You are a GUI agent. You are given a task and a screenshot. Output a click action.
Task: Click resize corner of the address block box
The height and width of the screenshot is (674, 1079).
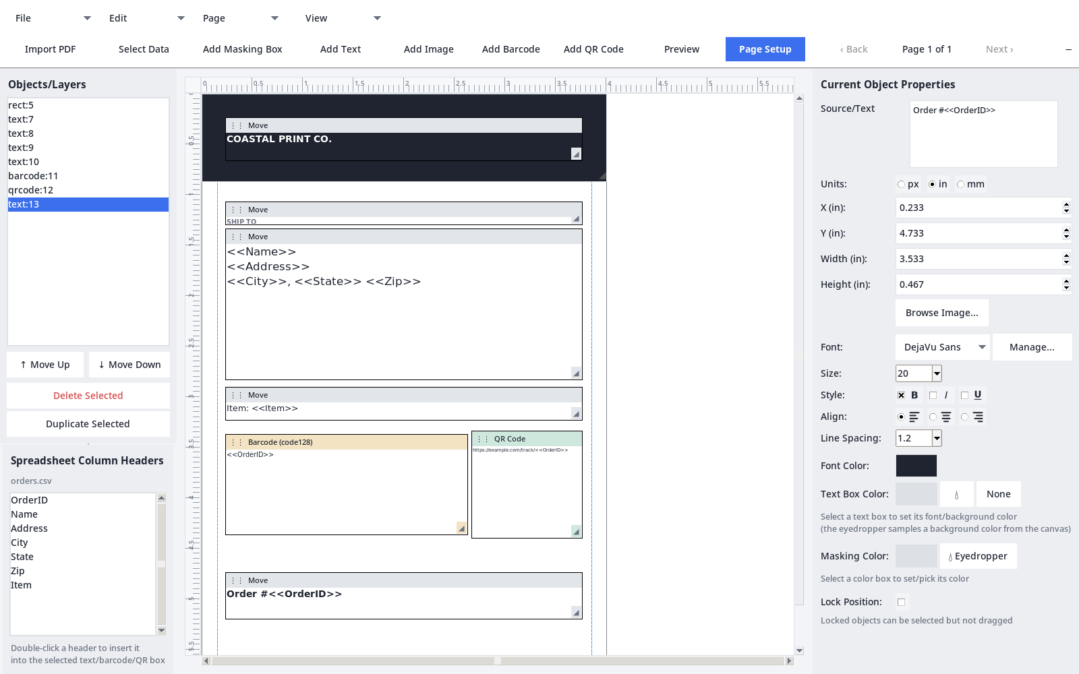576,373
